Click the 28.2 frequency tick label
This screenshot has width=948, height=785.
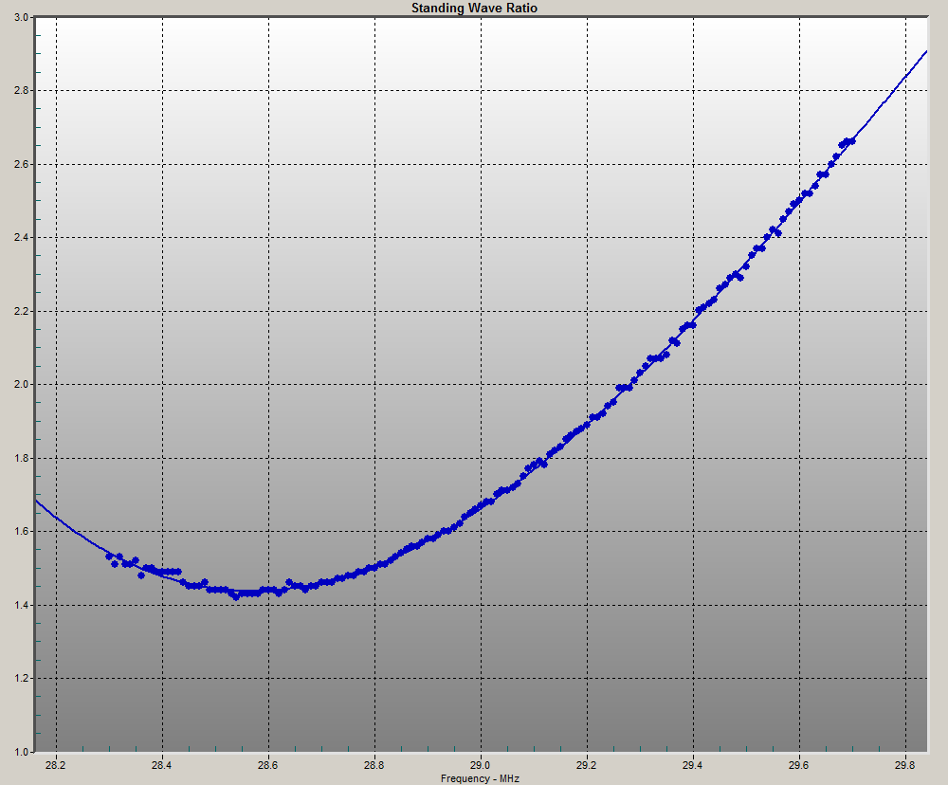[x=56, y=765]
